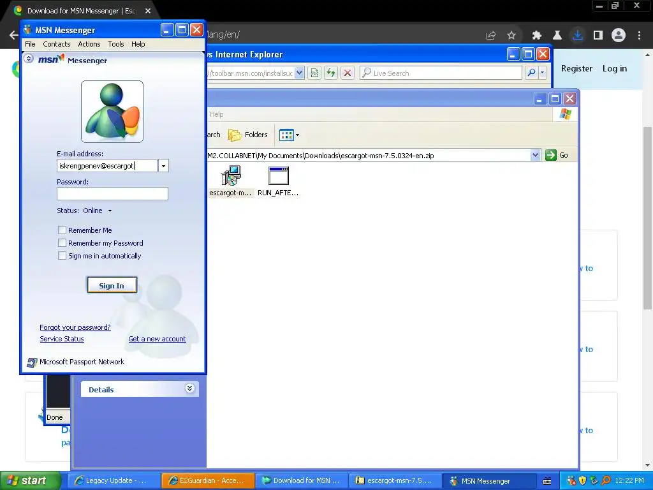Expand the e-mail address dropdown arrow
Image resolution: width=653 pixels, height=490 pixels.
click(163, 166)
